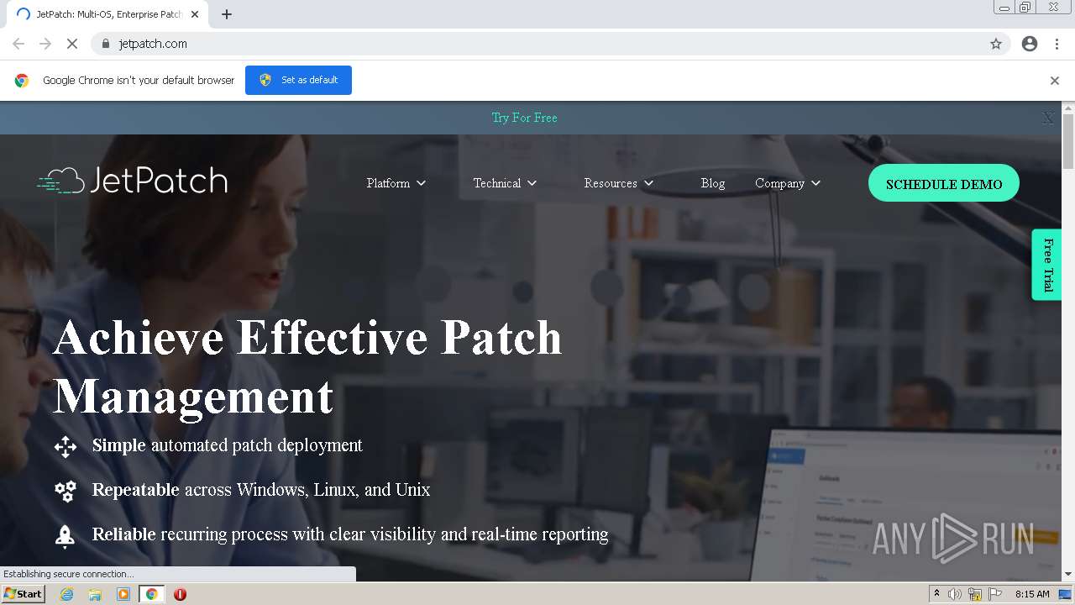Select Chrome in the taskbar
The height and width of the screenshot is (605, 1075).
(x=152, y=594)
